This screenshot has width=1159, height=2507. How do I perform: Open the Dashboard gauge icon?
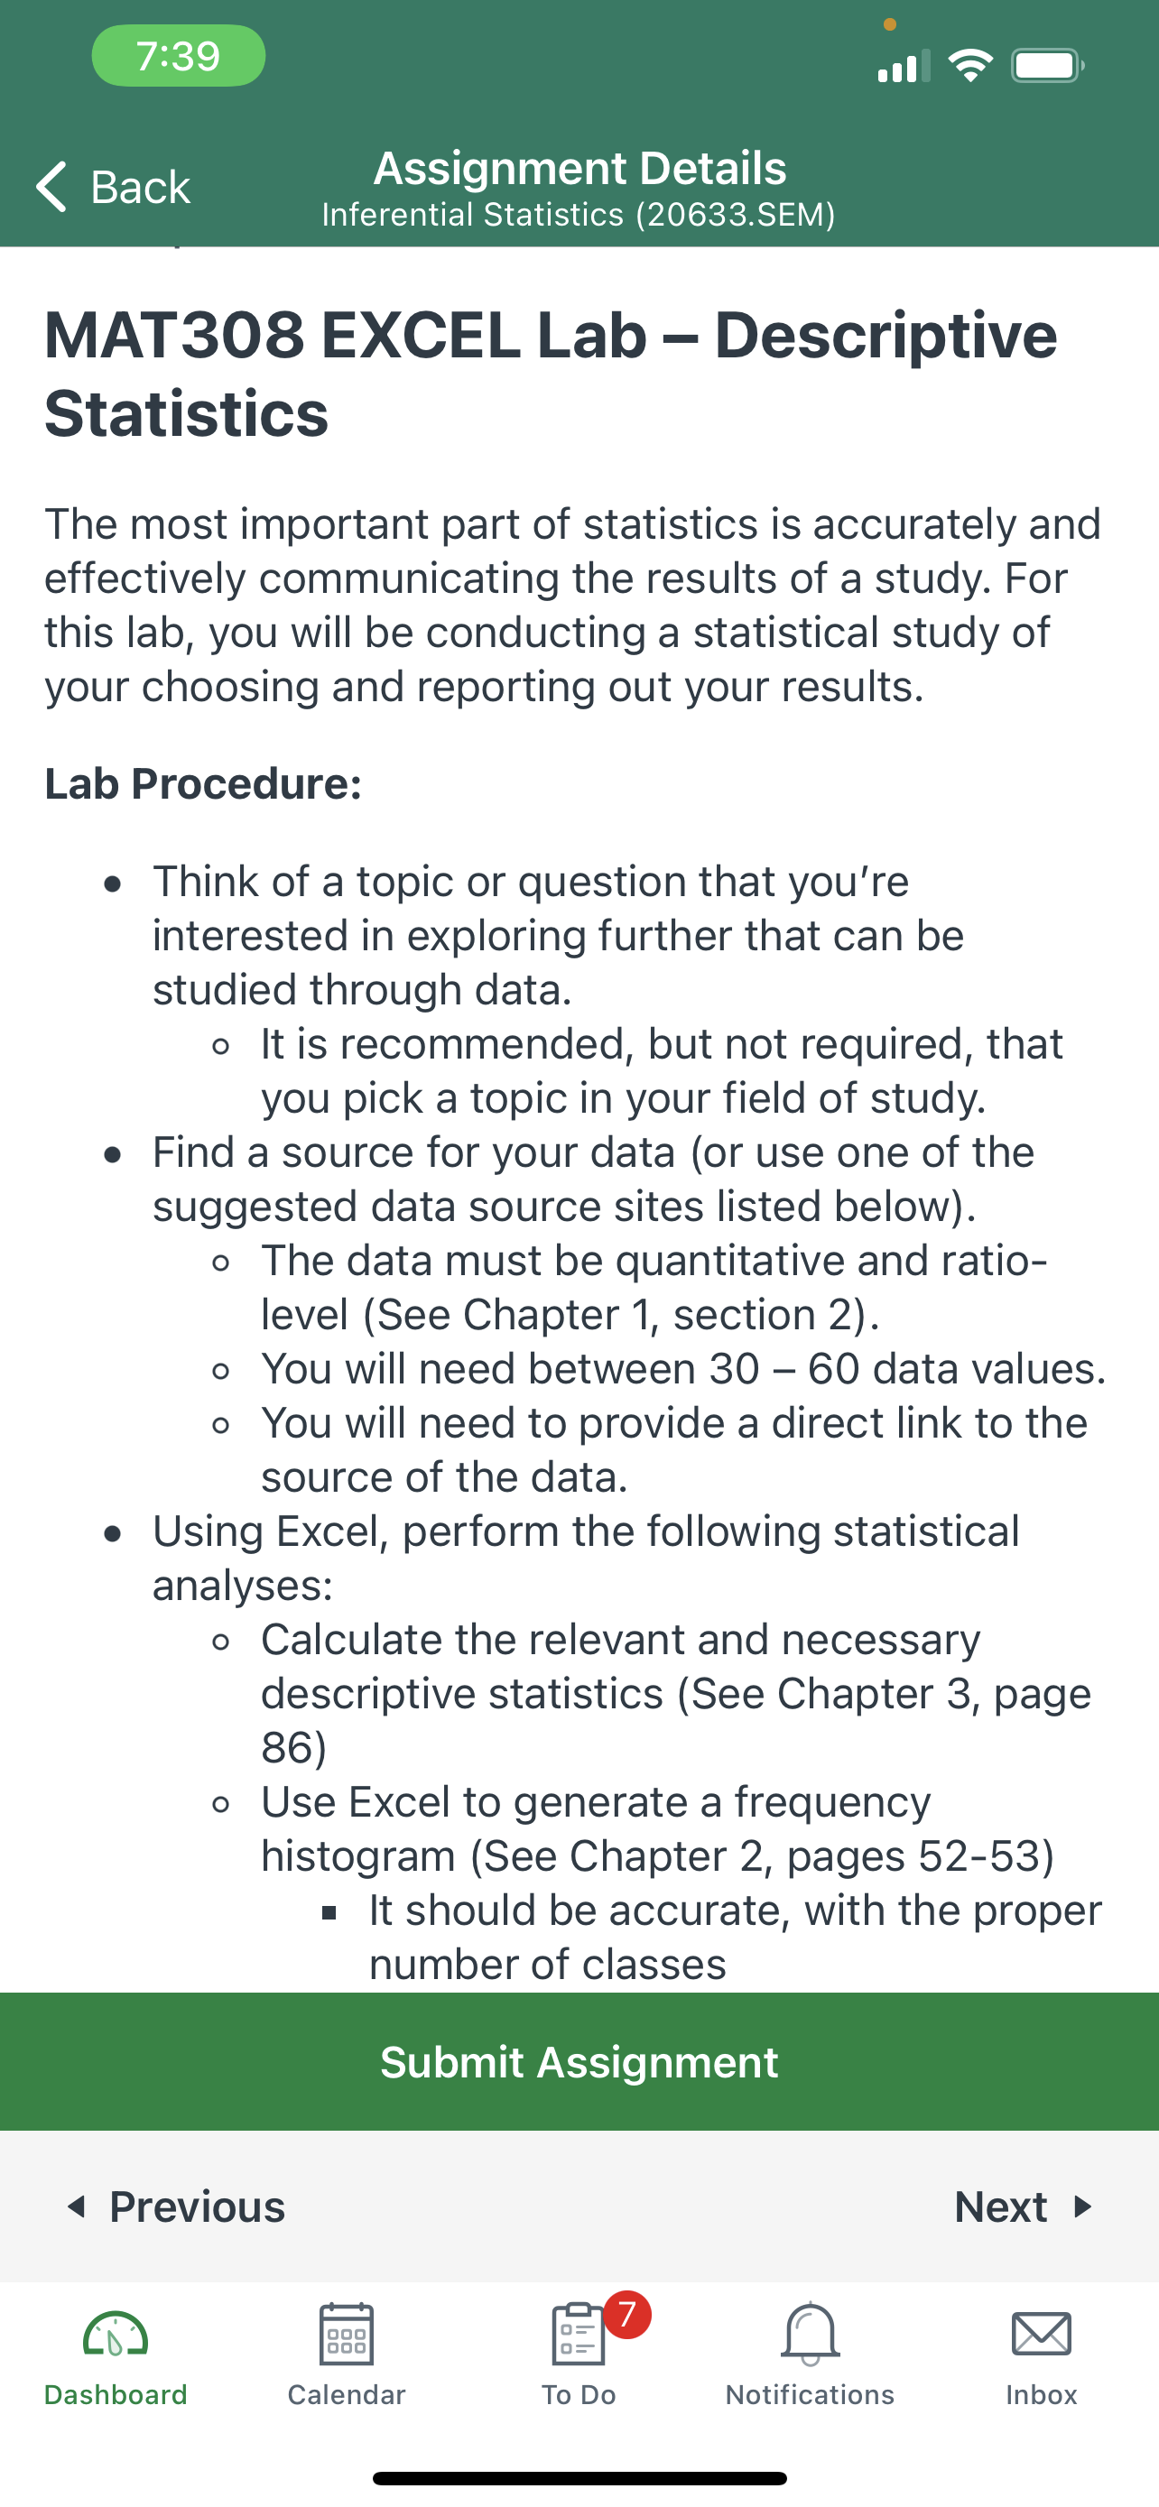(115, 2334)
